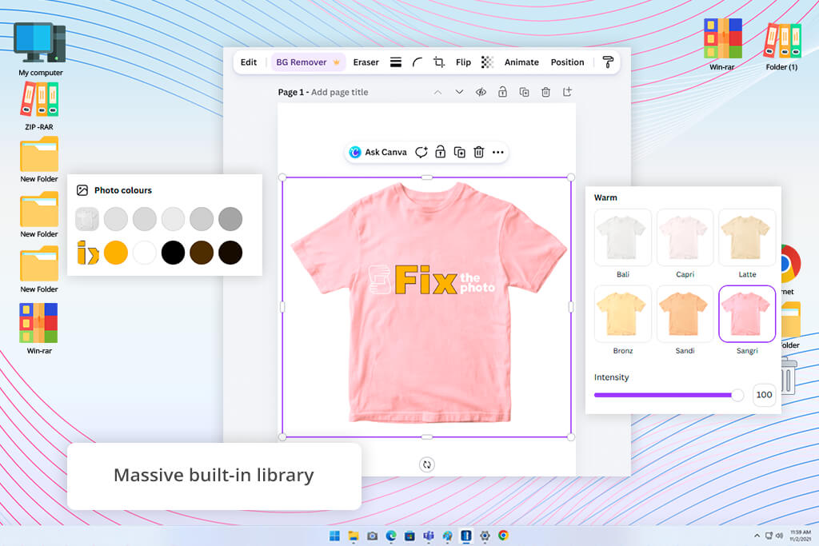Delete selected image with floating toolbar trash
Viewport: 819px width, 546px height.
click(478, 152)
